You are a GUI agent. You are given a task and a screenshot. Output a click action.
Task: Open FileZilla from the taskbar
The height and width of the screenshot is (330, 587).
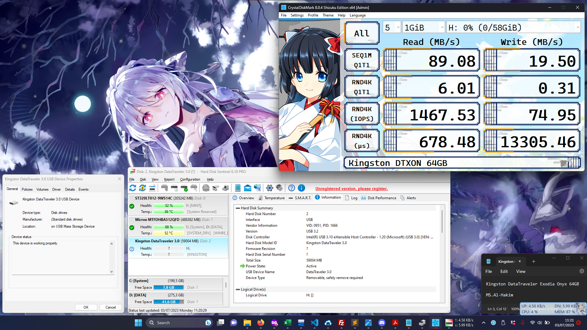coord(341,323)
